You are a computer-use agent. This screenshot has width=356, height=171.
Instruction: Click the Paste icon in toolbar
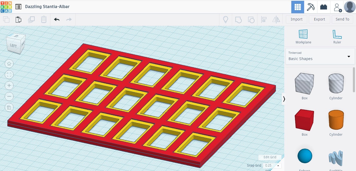pos(18,19)
